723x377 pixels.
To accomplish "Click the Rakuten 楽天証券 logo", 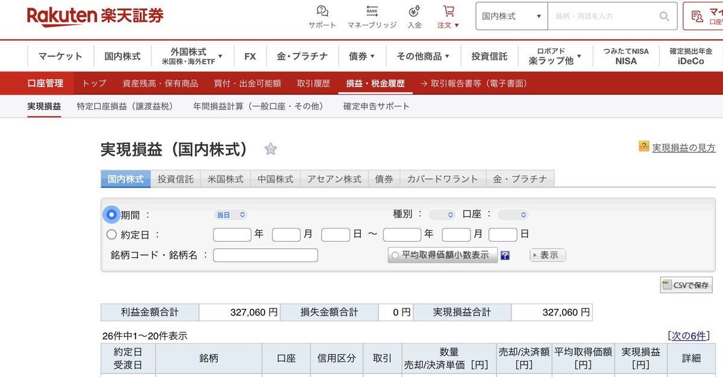I will click(x=95, y=16).
